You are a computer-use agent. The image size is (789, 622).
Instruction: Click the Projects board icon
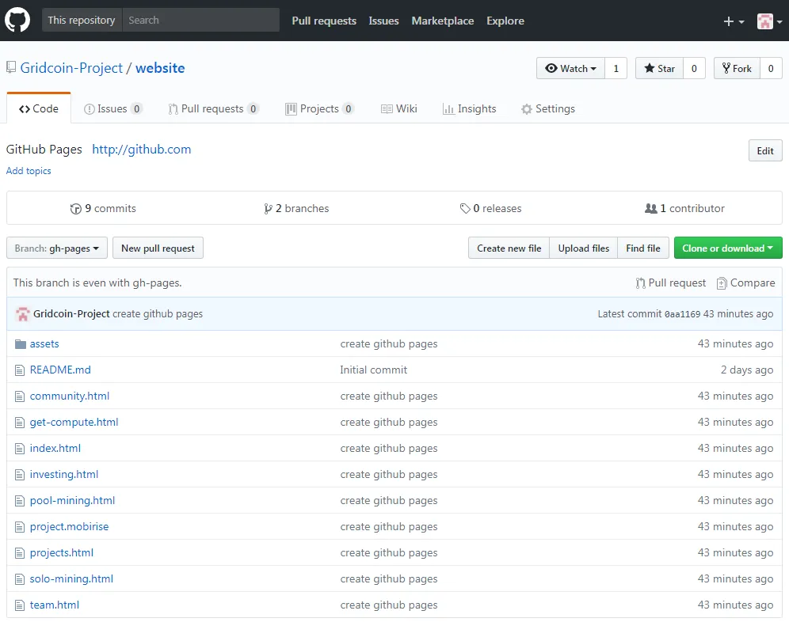click(x=291, y=109)
